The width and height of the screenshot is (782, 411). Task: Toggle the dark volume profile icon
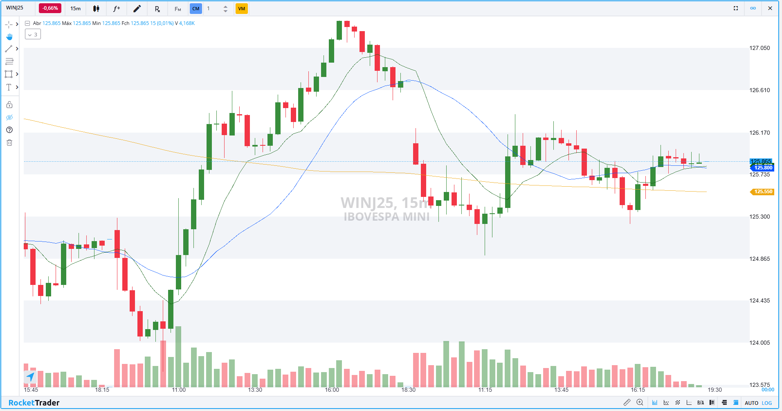(724, 402)
